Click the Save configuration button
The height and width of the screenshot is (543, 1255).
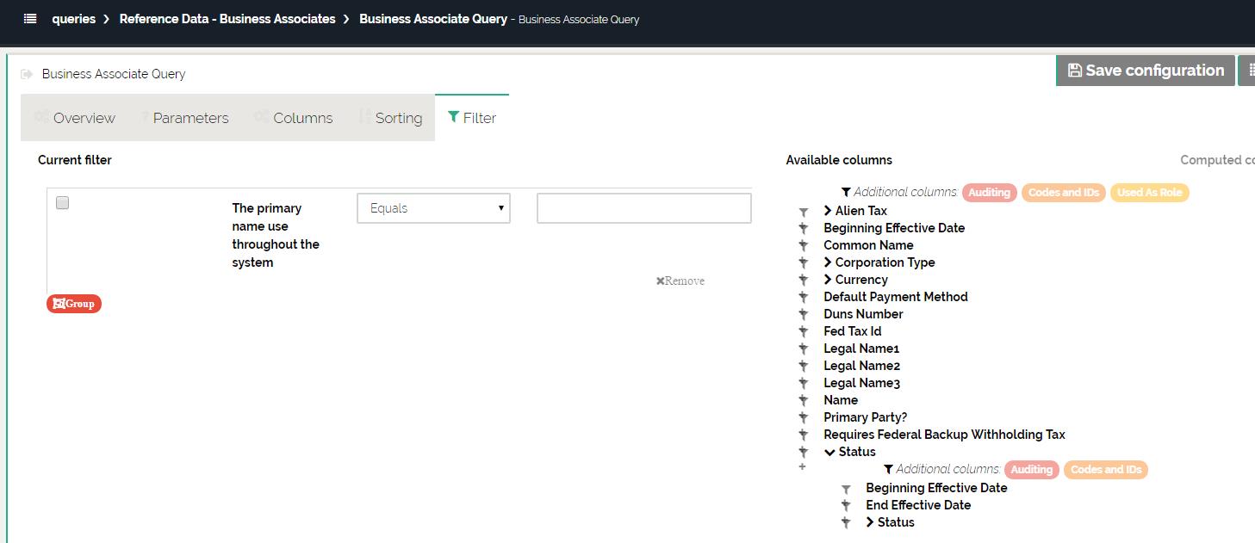click(1145, 71)
